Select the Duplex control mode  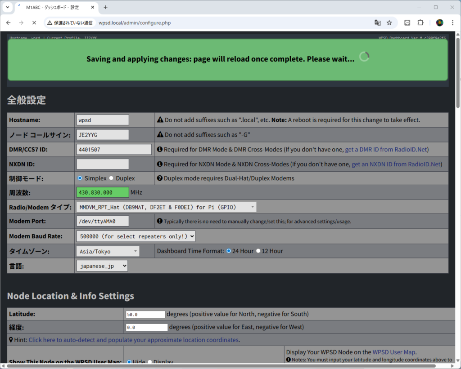click(x=111, y=178)
